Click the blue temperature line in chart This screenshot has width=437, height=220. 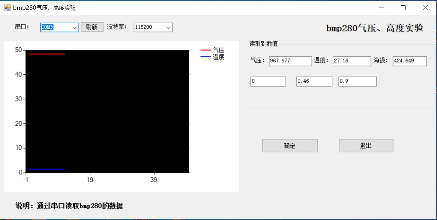tap(47, 170)
